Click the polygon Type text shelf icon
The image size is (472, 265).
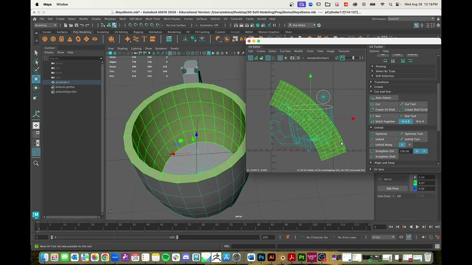coord(144,39)
